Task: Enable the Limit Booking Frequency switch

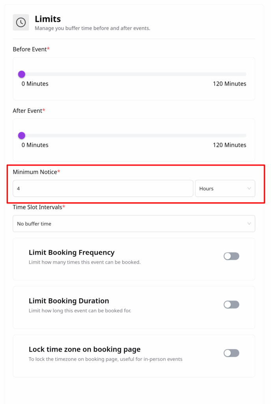Action: pyautogui.click(x=231, y=256)
